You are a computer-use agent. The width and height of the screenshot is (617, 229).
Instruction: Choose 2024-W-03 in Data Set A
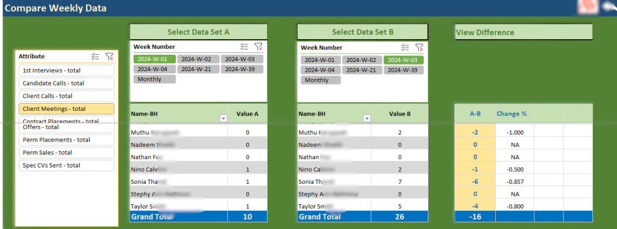[x=242, y=59]
